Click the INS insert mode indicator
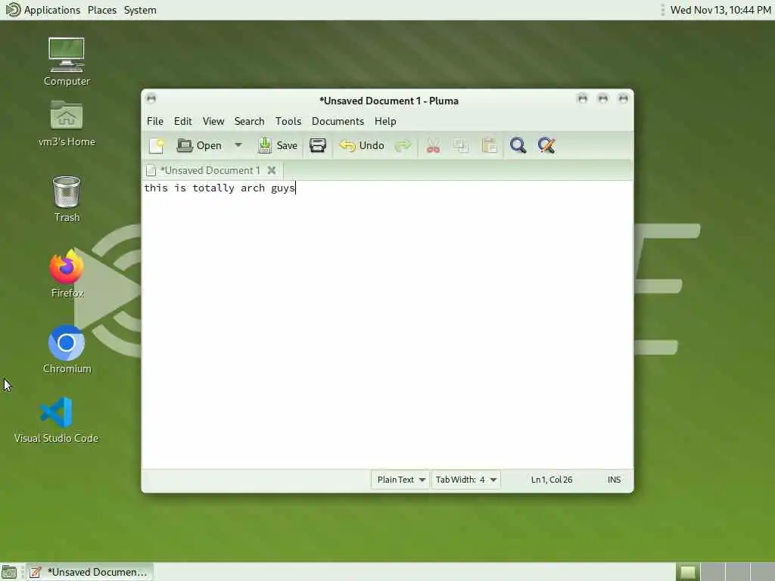The height and width of the screenshot is (581, 775). 614,480
